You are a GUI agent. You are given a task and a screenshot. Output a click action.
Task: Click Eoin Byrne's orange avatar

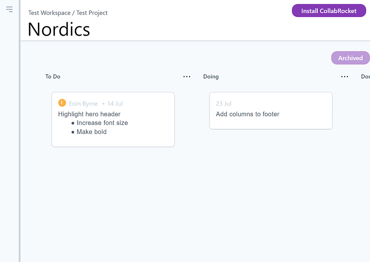pos(62,103)
